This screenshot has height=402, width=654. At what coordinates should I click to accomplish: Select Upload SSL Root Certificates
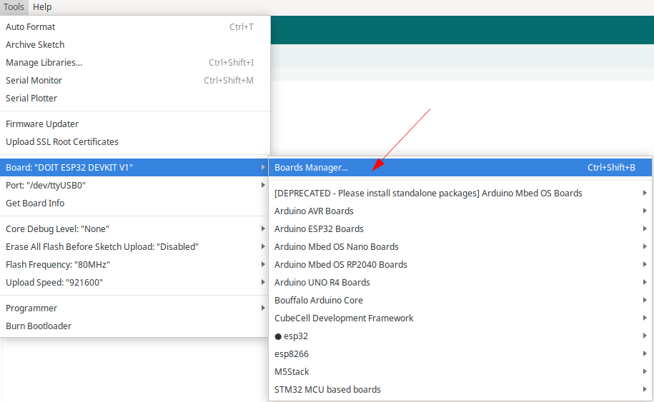click(135, 142)
